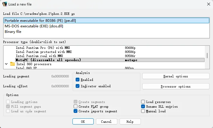Viewport: 213px width, 128px height.
Task: Choose the Binary file loader option
Action: (106, 32)
